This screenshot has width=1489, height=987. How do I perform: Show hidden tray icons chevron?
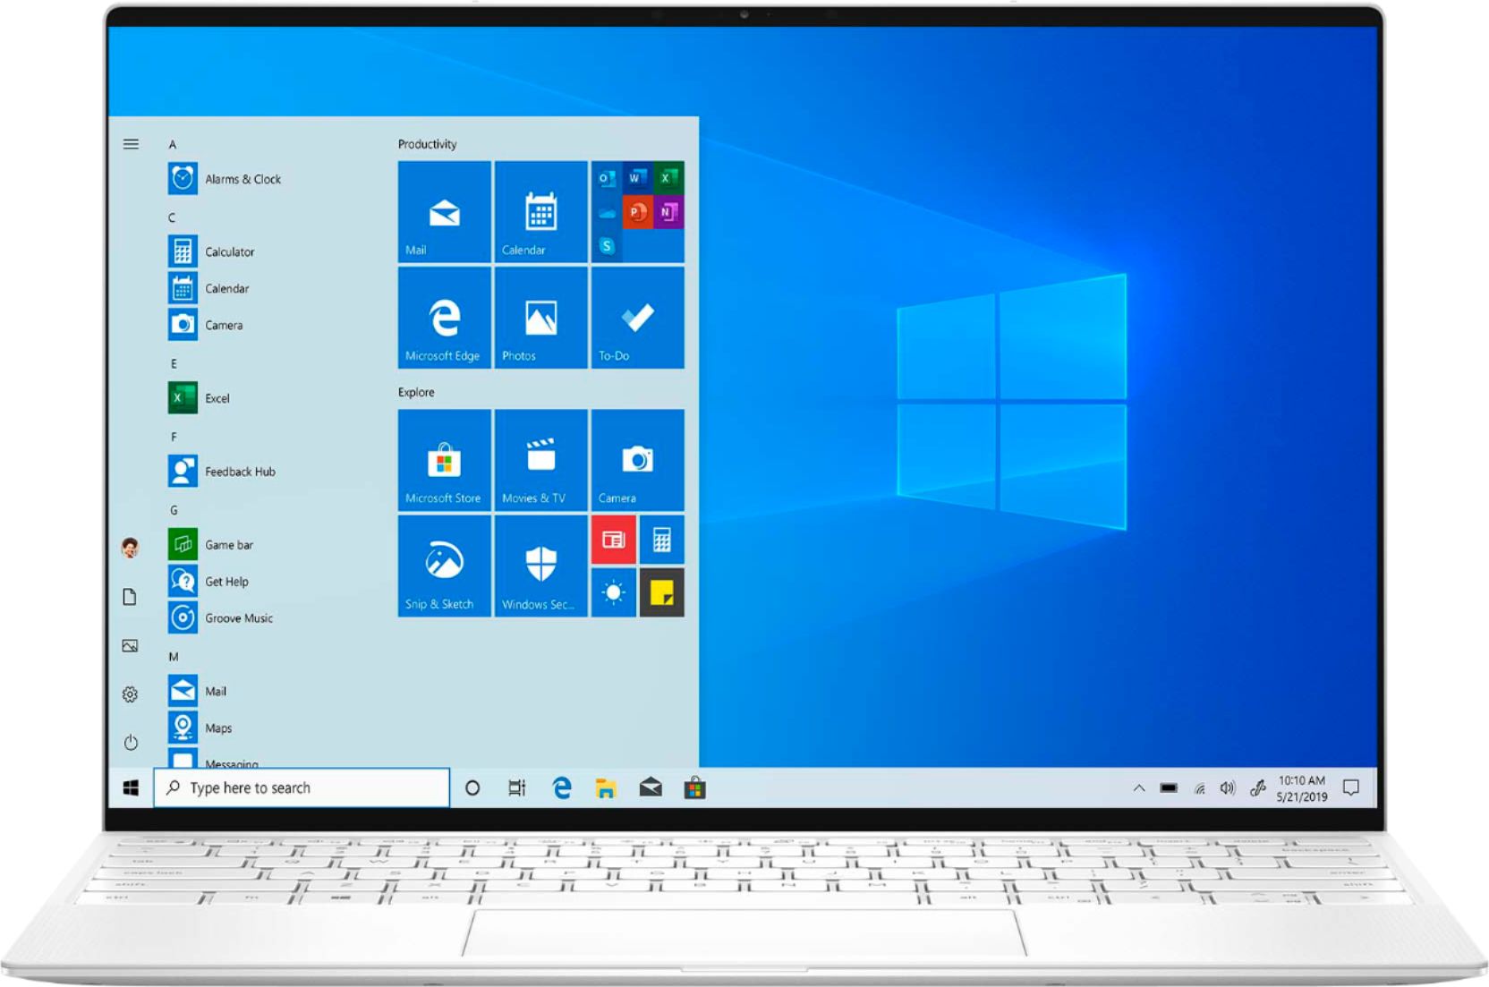click(x=1139, y=788)
